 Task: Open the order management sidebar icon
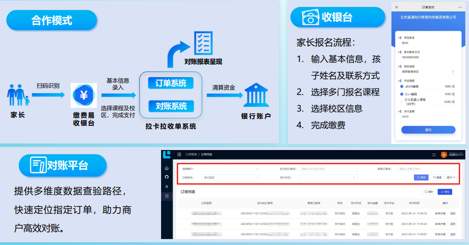click(x=167, y=196)
